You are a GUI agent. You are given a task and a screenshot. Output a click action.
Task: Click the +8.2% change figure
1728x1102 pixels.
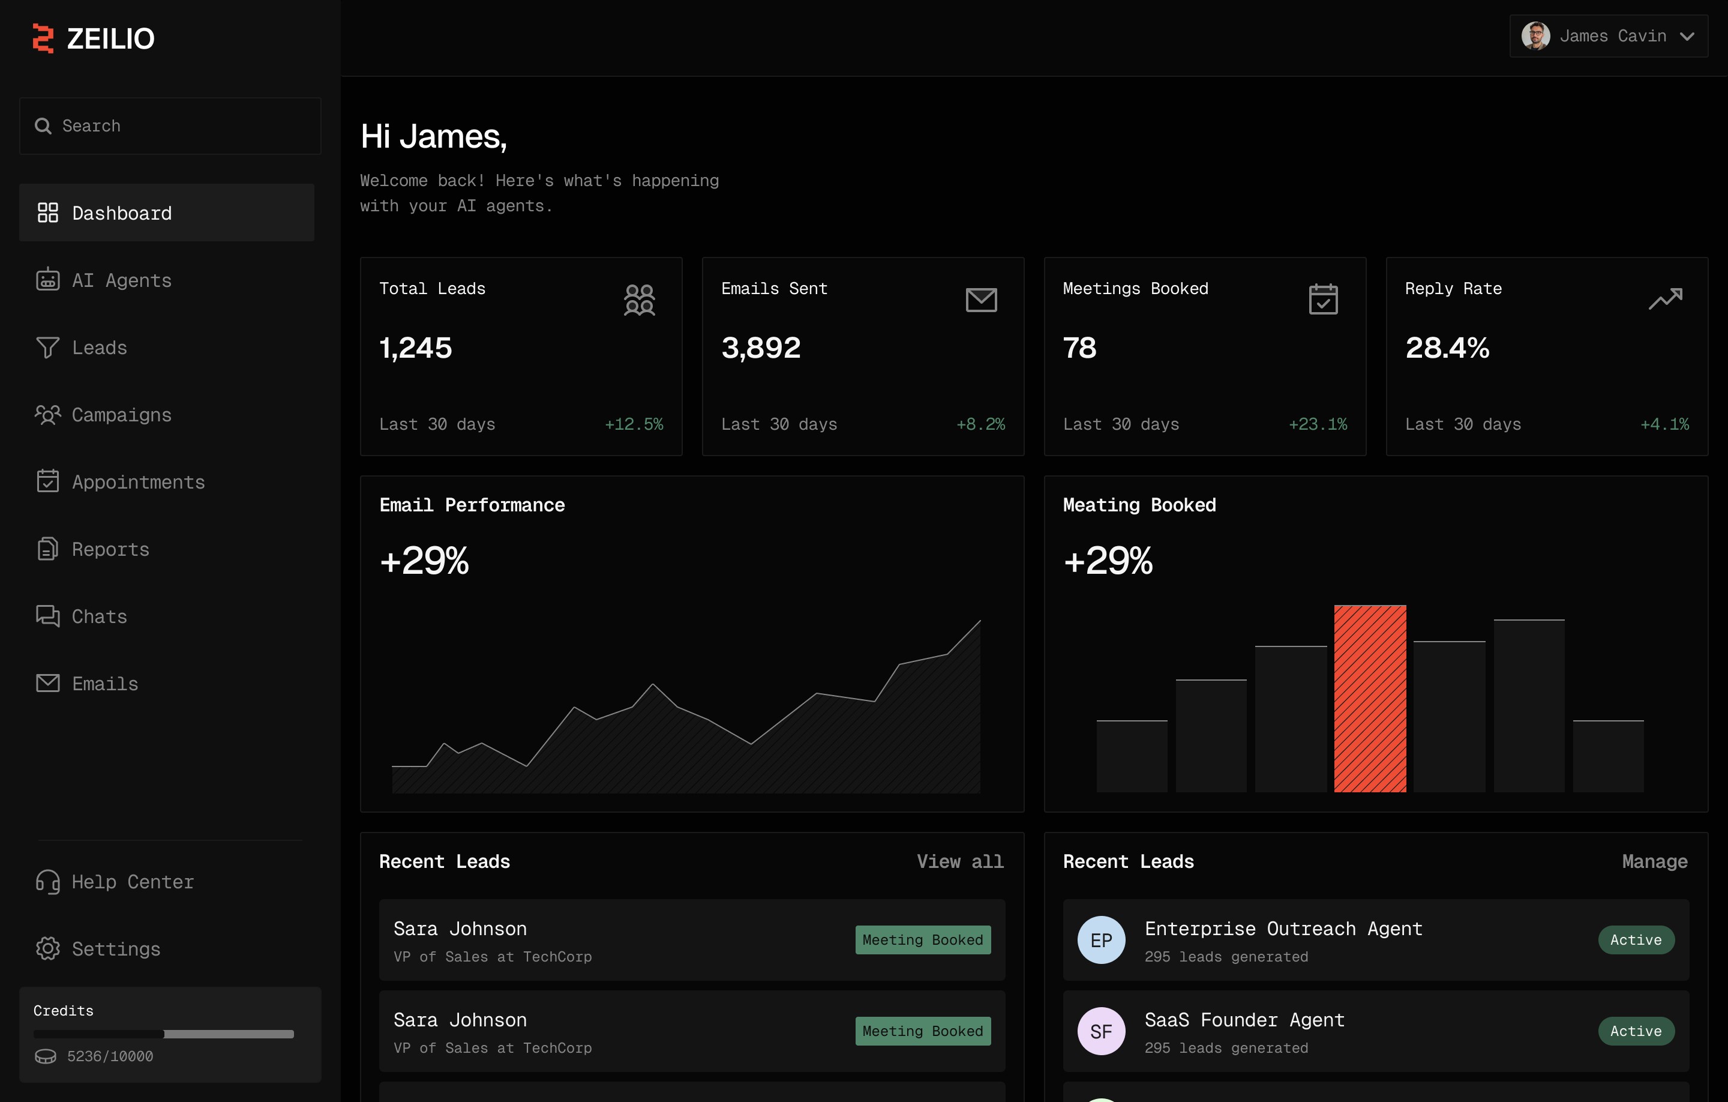point(980,424)
